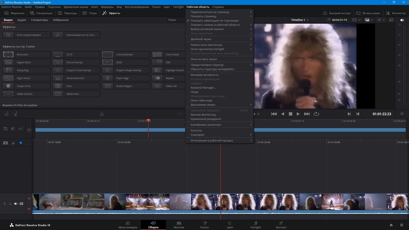This screenshot has height=230, width=409.
Task: Choose Сбросить структуру интерфейса menu entry
Action: click(219, 69)
